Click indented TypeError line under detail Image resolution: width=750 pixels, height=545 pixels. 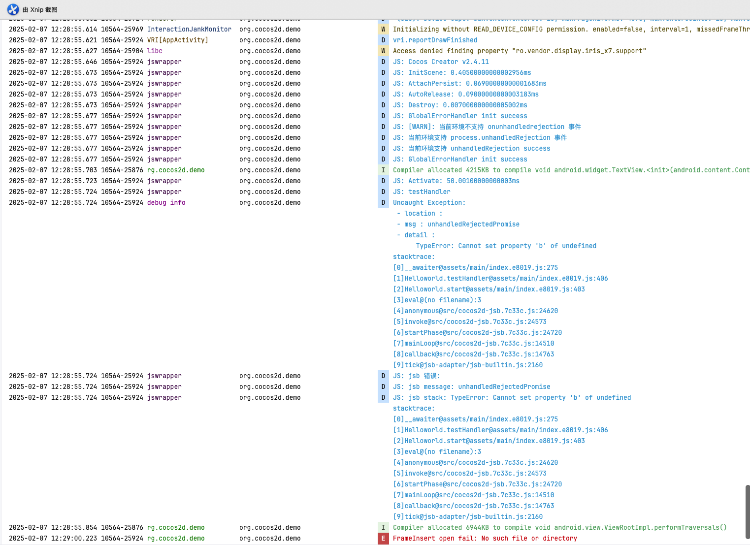[506, 246]
